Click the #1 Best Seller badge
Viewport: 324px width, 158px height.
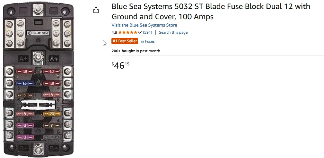125,41
